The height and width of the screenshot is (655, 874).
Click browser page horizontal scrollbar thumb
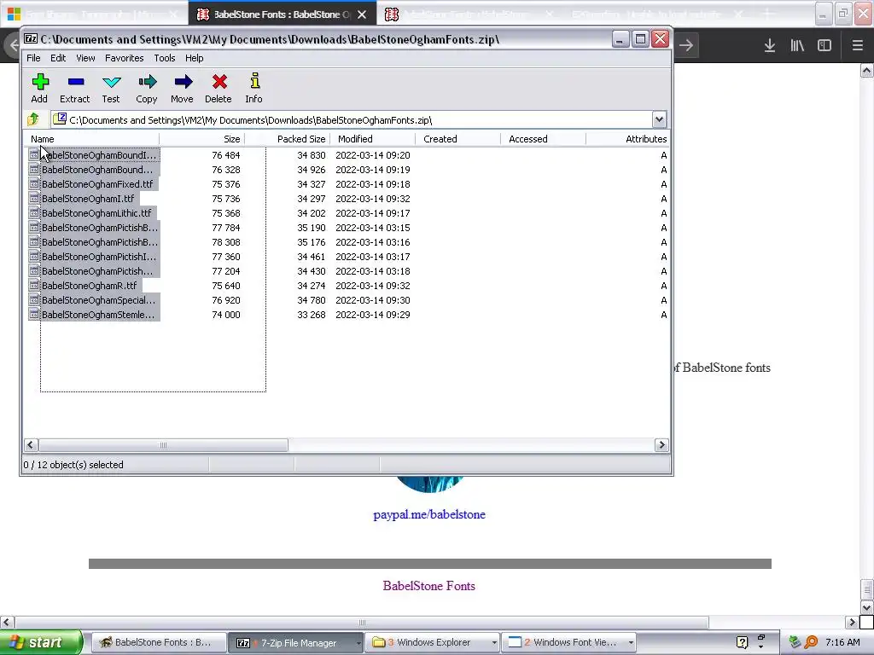click(x=362, y=622)
